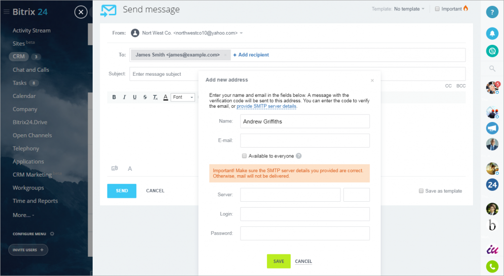Viewport: 504px width, 276px height.
Task: Open the letter b chat icon
Action: [492, 225]
